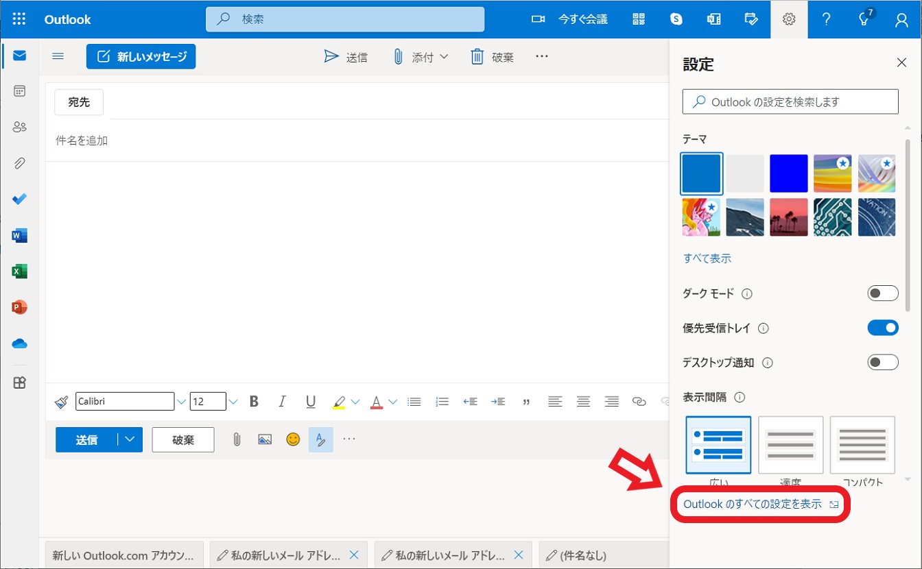Expand the send options arrow beside 送信
This screenshot has height=569, width=922.
click(x=130, y=439)
